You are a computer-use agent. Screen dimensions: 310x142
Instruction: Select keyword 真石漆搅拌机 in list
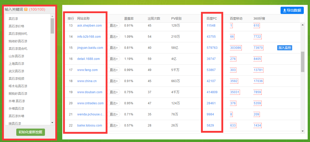(x=18, y=34)
